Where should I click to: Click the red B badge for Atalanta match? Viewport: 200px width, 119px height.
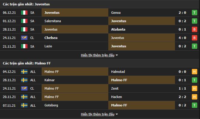[x=194, y=29]
